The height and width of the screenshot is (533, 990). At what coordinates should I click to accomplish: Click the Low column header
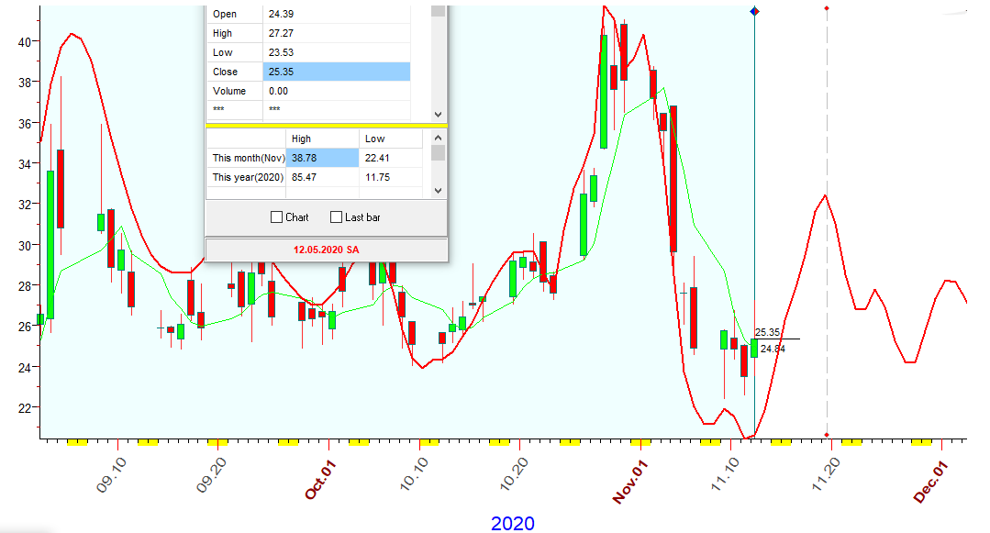coord(390,139)
